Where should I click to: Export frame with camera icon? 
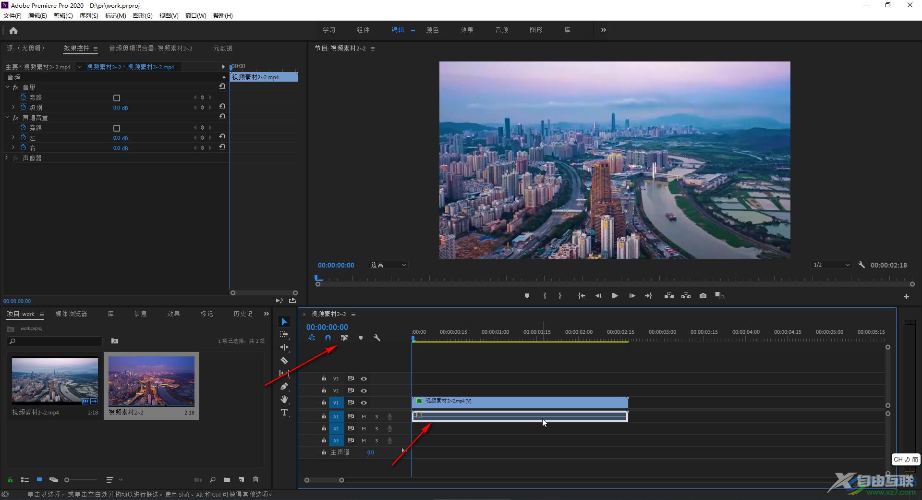click(x=703, y=296)
